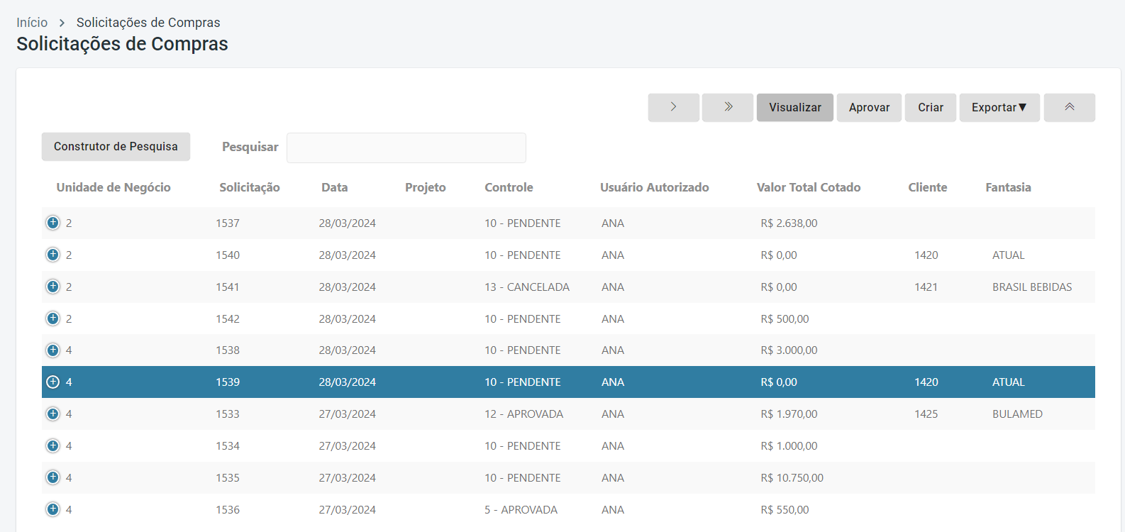This screenshot has width=1125, height=532.
Task: Sort by Projeto column header
Action: (x=426, y=187)
